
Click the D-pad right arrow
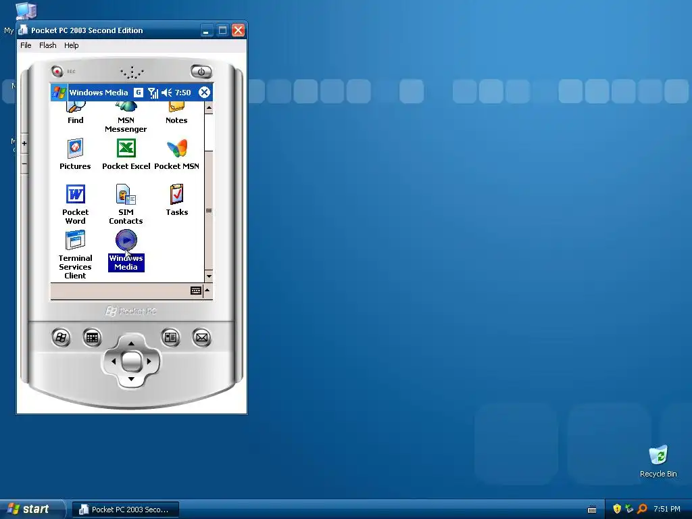(x=149, y=362)
